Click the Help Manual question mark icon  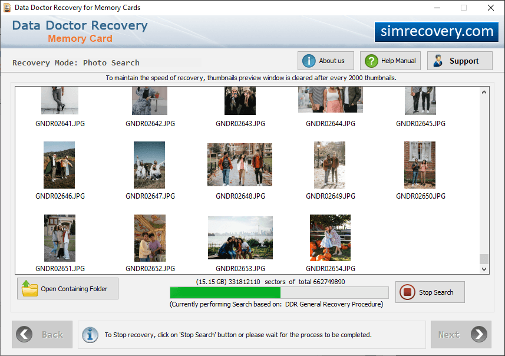(x=371, y=61)
